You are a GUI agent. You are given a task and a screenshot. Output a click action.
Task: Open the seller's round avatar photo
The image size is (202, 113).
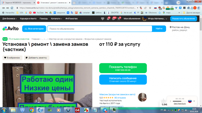[142, 97]
